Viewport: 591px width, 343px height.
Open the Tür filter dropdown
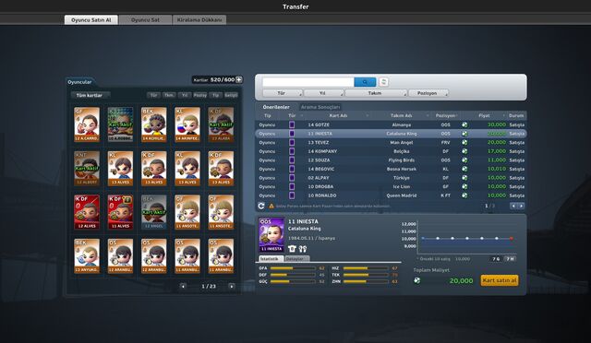click(x=283, y=93)
